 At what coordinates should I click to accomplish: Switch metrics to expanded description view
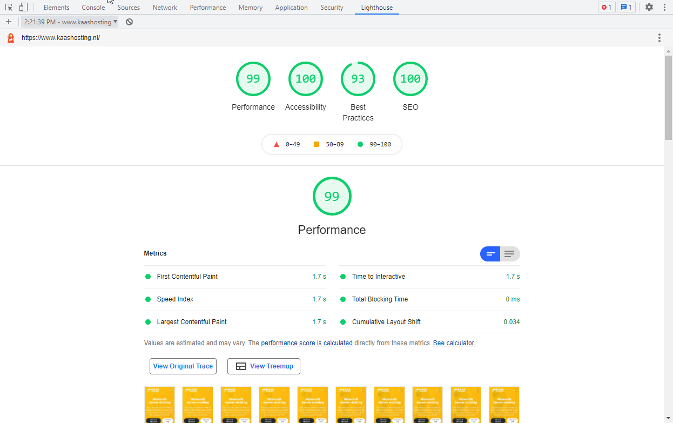[509, 254]
